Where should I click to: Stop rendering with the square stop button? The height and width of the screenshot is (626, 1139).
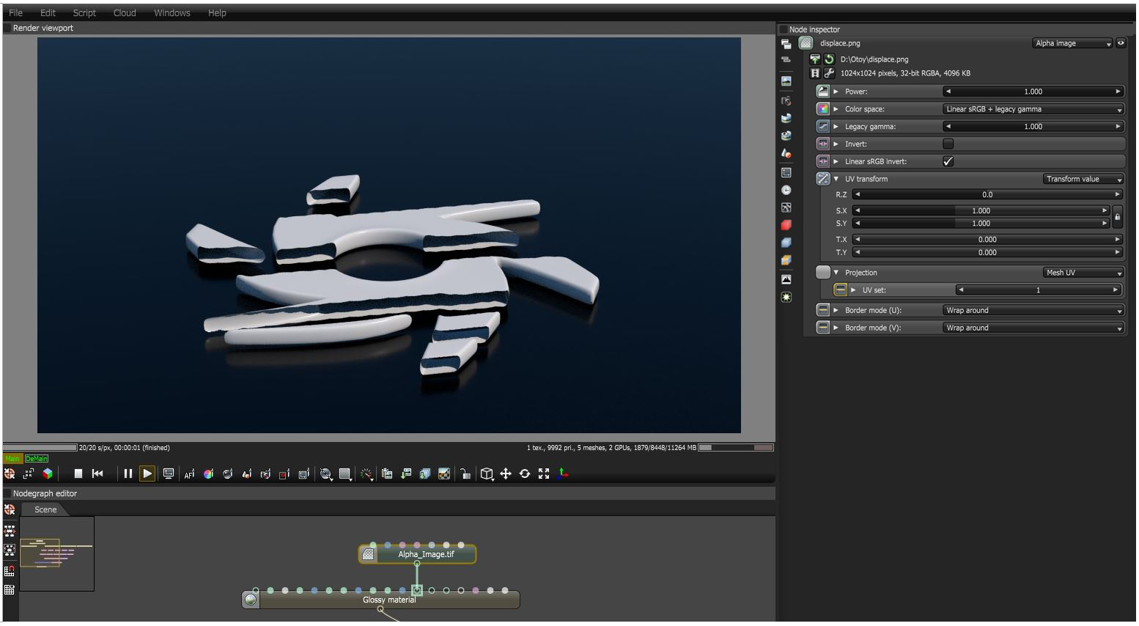(78, 474)
